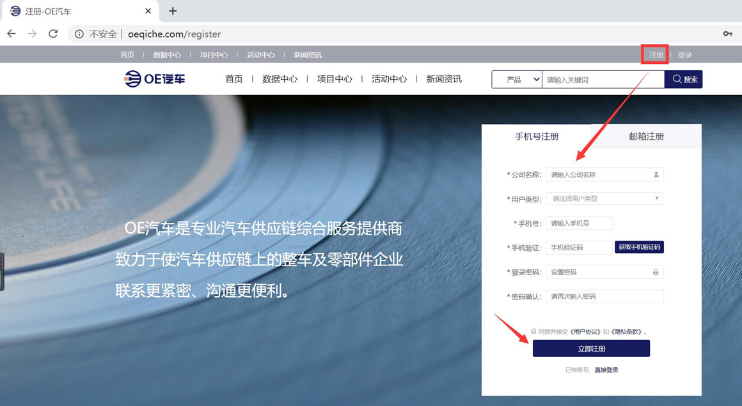This screenshot has height=406, width=742.
Task: Open the 《用户协议》 link
Action: tap(585, 332)
